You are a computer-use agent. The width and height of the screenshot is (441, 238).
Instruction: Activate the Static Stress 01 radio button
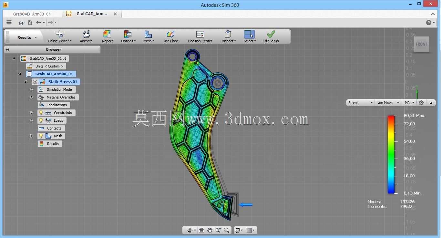point(35,82)
